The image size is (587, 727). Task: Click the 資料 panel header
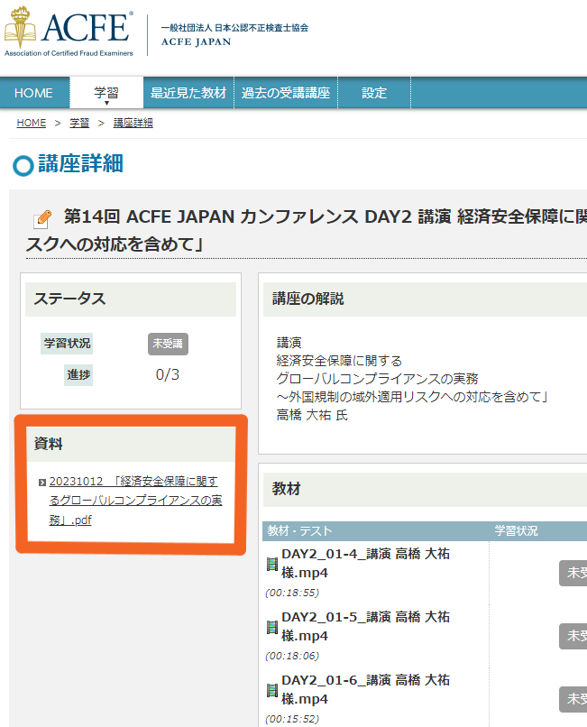click(131, 444)
